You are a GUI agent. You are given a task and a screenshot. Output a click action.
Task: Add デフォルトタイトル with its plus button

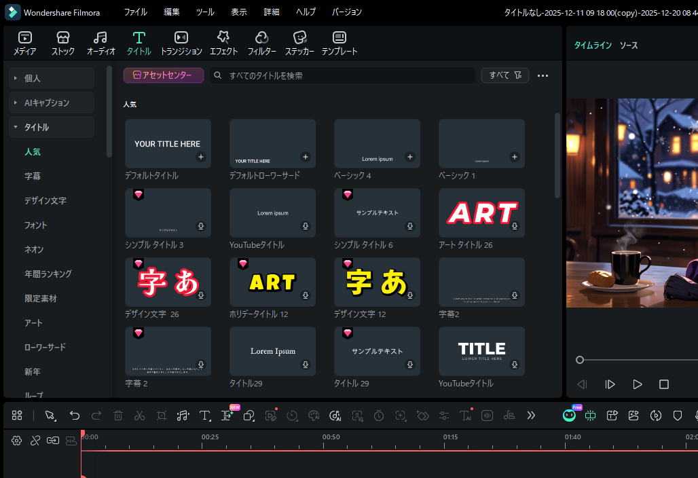click(201, 157)
